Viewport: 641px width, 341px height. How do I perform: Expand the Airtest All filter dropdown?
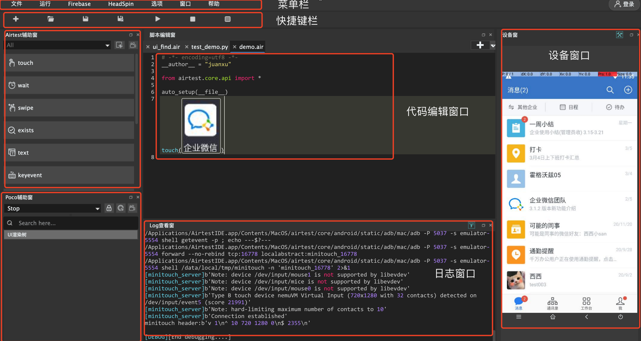coord(58,45)
